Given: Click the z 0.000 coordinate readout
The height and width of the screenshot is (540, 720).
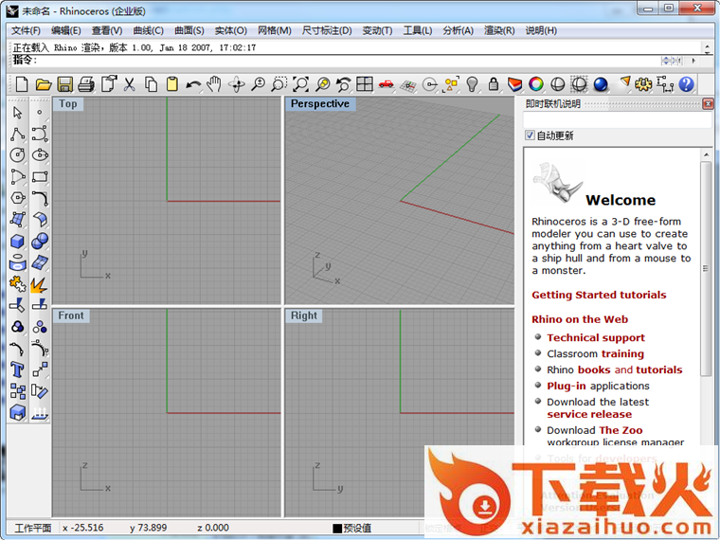Looking at the screenshot, I should coord(213,528).
